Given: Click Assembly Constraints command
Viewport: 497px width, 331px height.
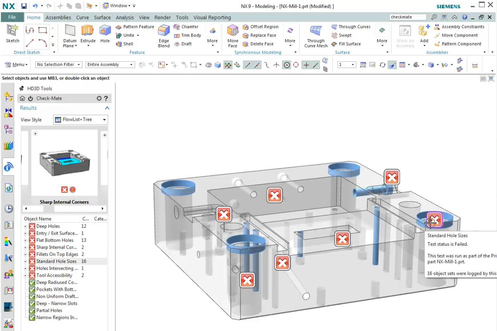Looking at the screenshot, I should 459,27.
